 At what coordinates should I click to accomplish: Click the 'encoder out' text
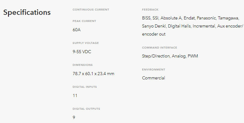click(154, 34)
